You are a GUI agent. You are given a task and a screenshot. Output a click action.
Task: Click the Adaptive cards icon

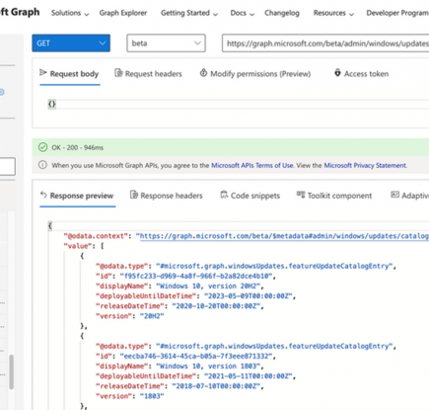(394, 195)
